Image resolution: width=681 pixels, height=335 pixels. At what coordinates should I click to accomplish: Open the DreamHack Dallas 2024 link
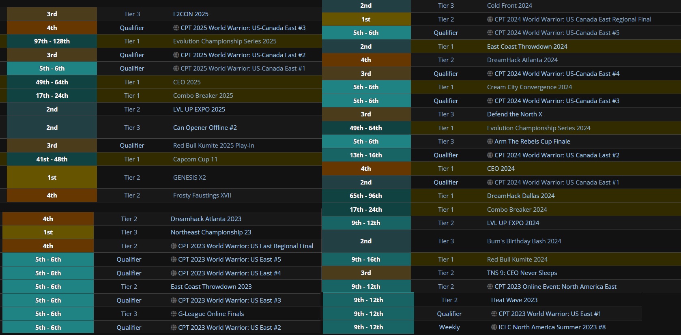[521, 196]
